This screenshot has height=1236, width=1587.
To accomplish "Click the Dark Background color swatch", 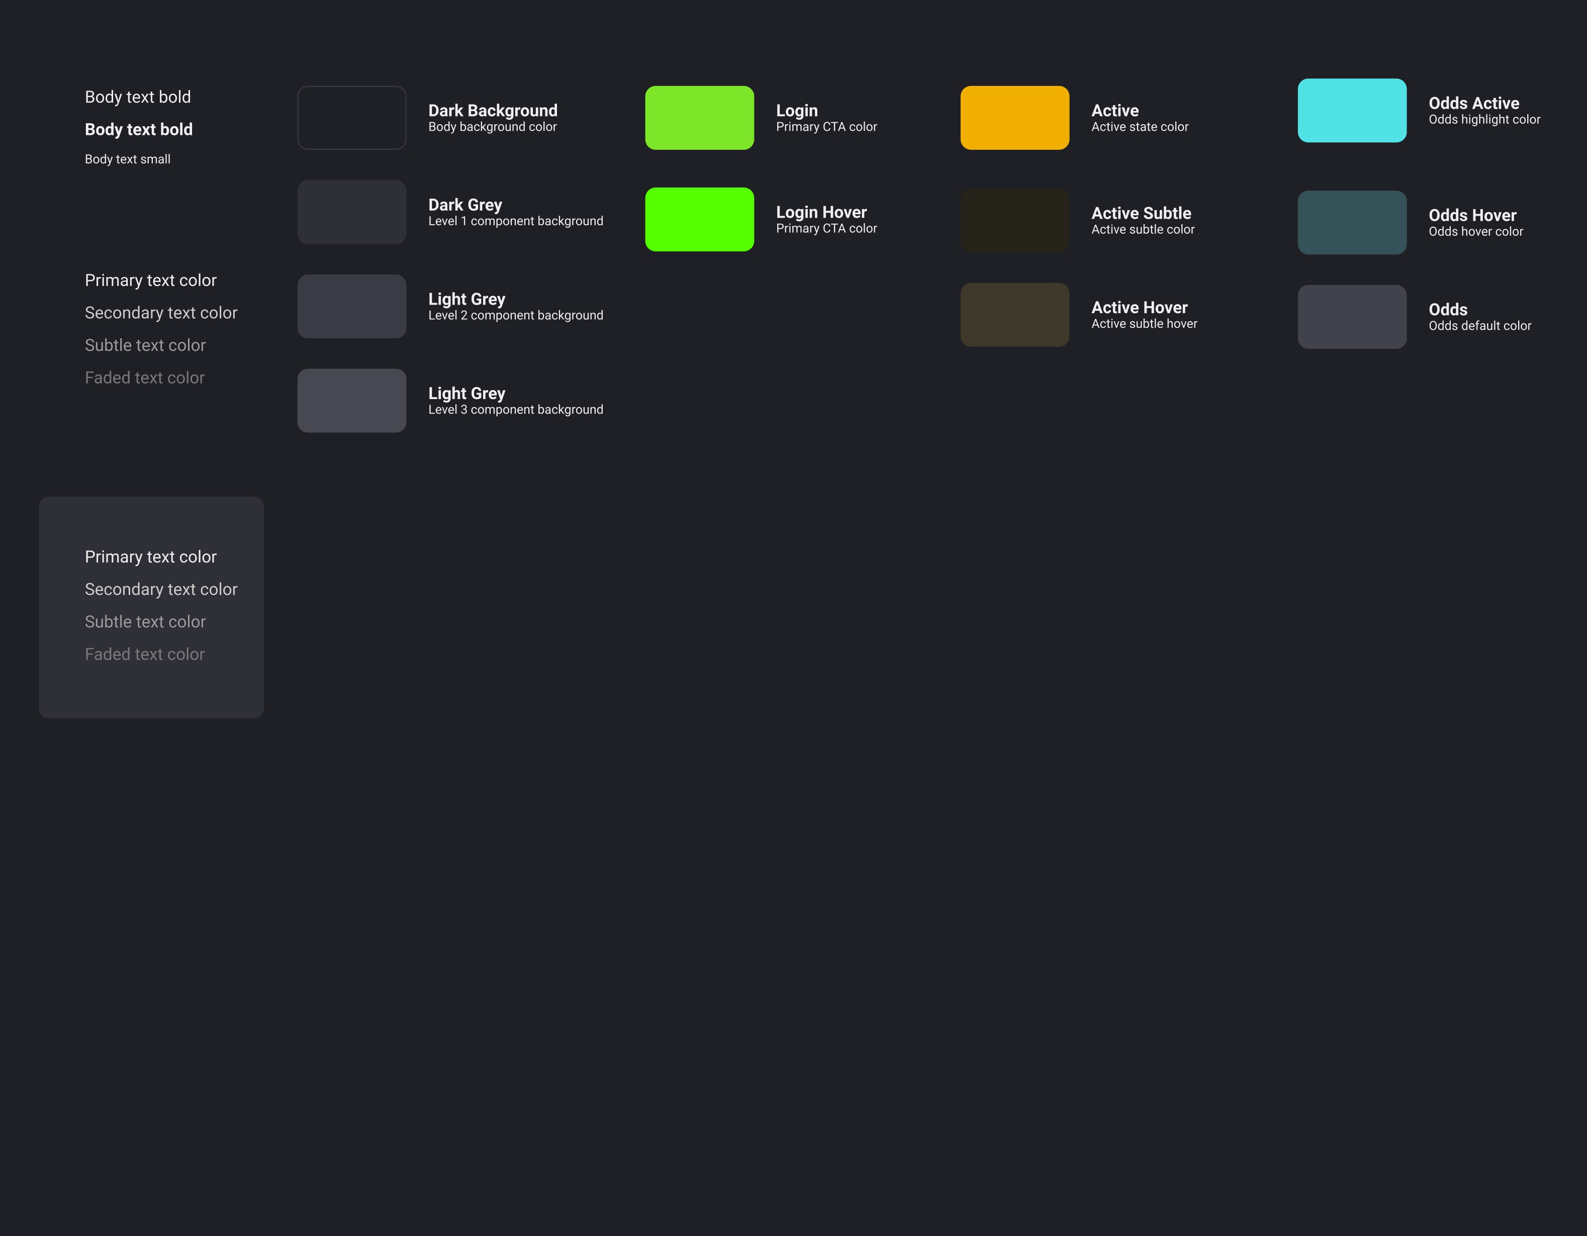I will (x=352, y=118).
